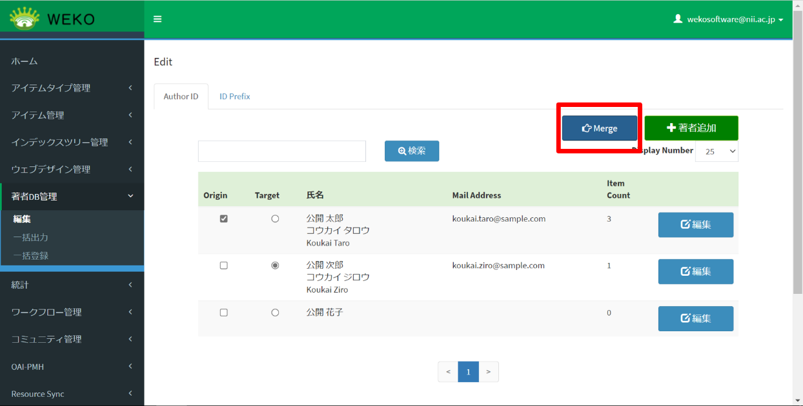This screenshot has width=803, height=406.
Task: Open ホーム from the sidebar
Action: click(x=25, y=61)
